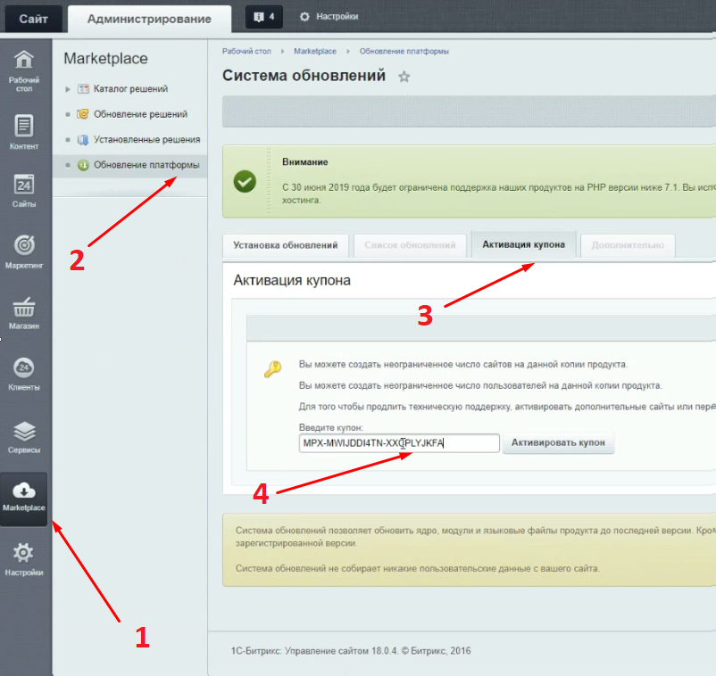716x676 pixels.
Task: Open the Магазин basket icon
Action: click(x=24, y=307)
